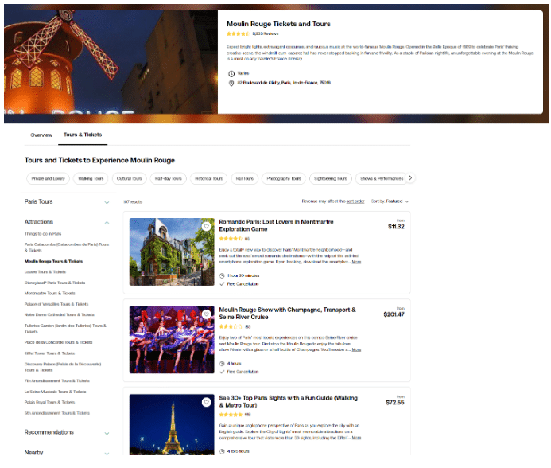Filter by Historical Tours
Screen dimensions: 551x468
click(209, 178)
